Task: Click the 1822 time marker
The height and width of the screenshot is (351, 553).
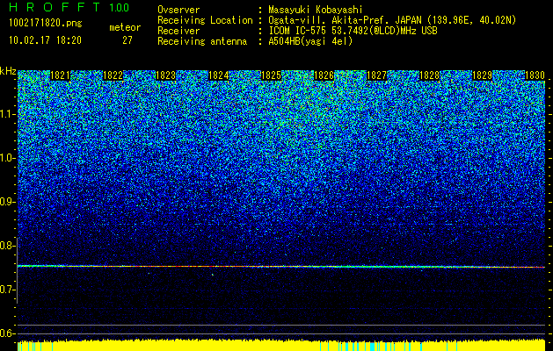Action: pos(113,75)
